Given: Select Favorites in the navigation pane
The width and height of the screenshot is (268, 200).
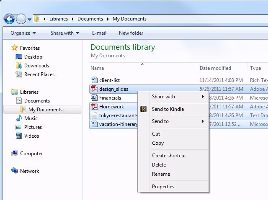Looking at the screenshot, I should click(x=30, y=48).
